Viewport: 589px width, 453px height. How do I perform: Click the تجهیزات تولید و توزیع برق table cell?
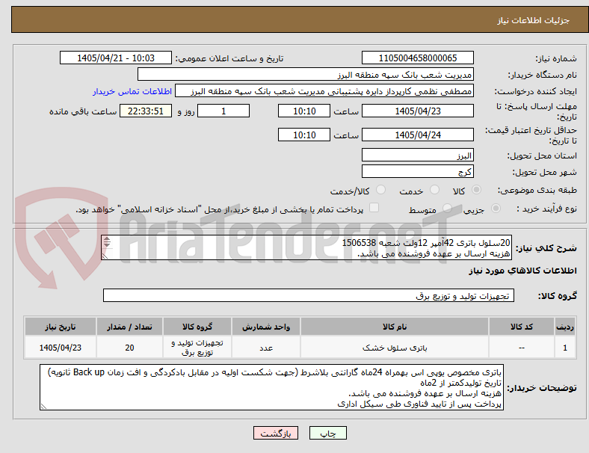197,348
